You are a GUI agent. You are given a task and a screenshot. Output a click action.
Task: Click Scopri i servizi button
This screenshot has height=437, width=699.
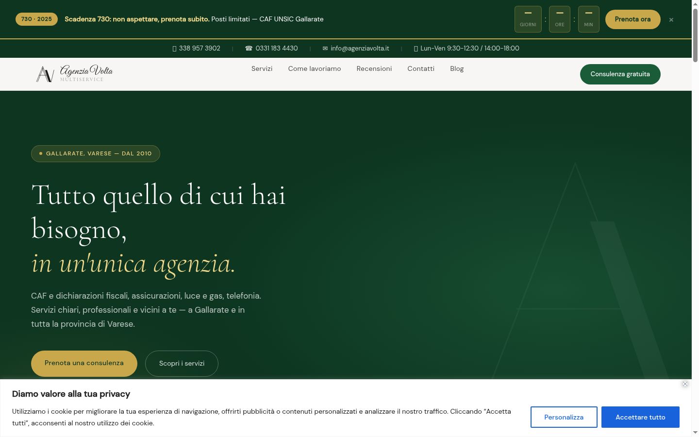pyautogui.click(x=182, y=364)
